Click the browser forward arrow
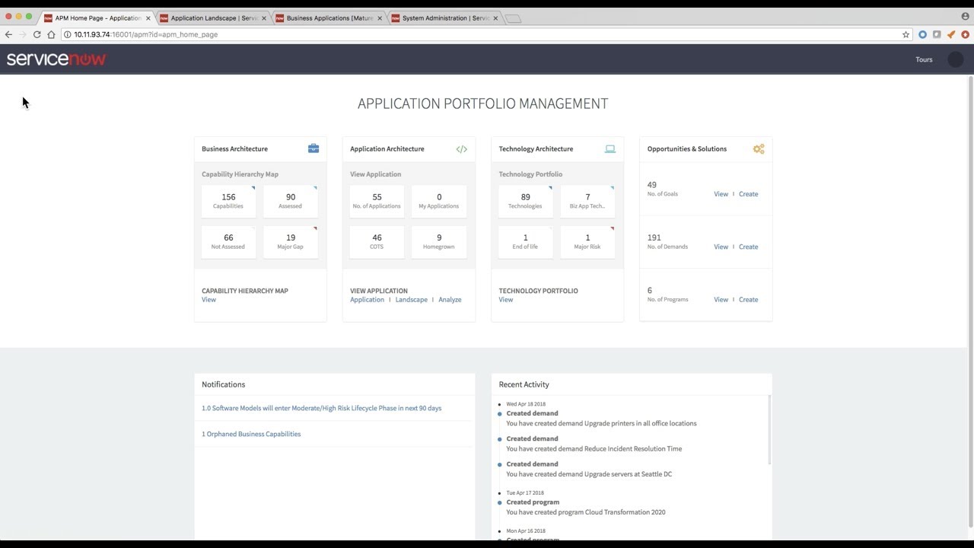974x548 pixels. coord(22,34)
